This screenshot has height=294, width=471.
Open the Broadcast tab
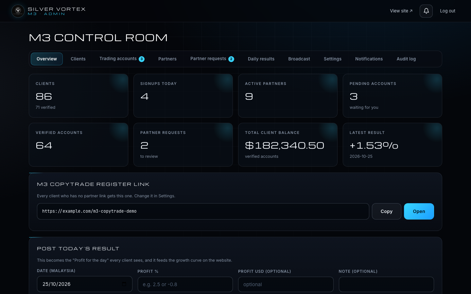299,59
